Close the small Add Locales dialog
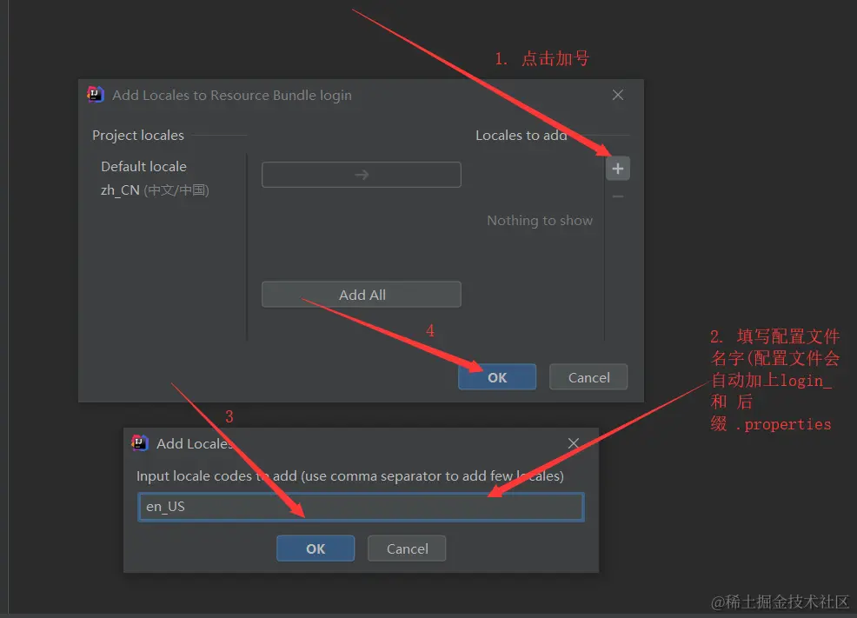The width and height of the screenshot is (857, 618). pos(573,443)
